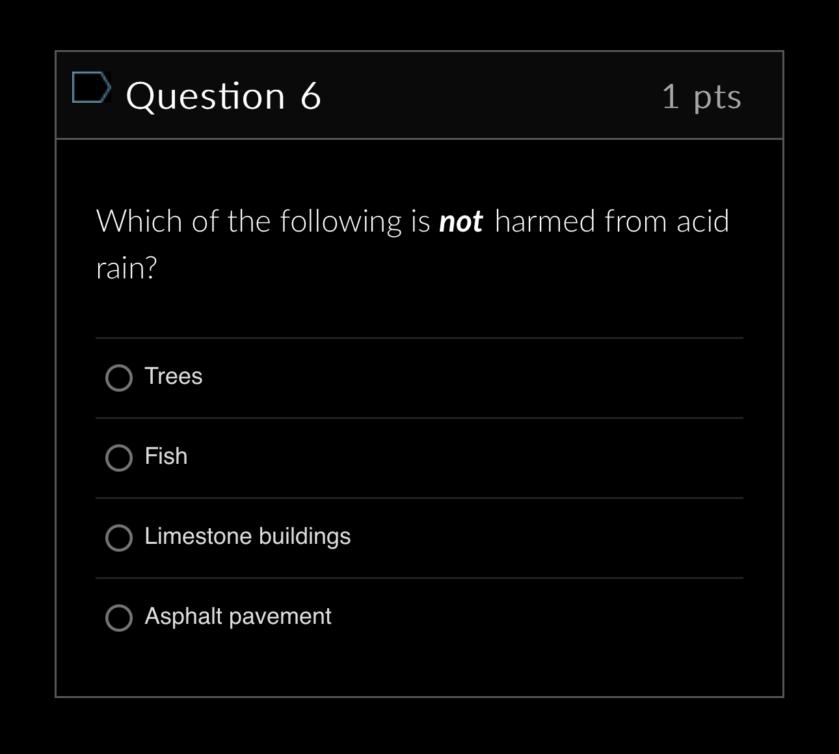Click the Asphalt pavement answer text
Image resolution: width=839 pixels, height=754 pixels.
pyautogui.click(x=237, y=617)
